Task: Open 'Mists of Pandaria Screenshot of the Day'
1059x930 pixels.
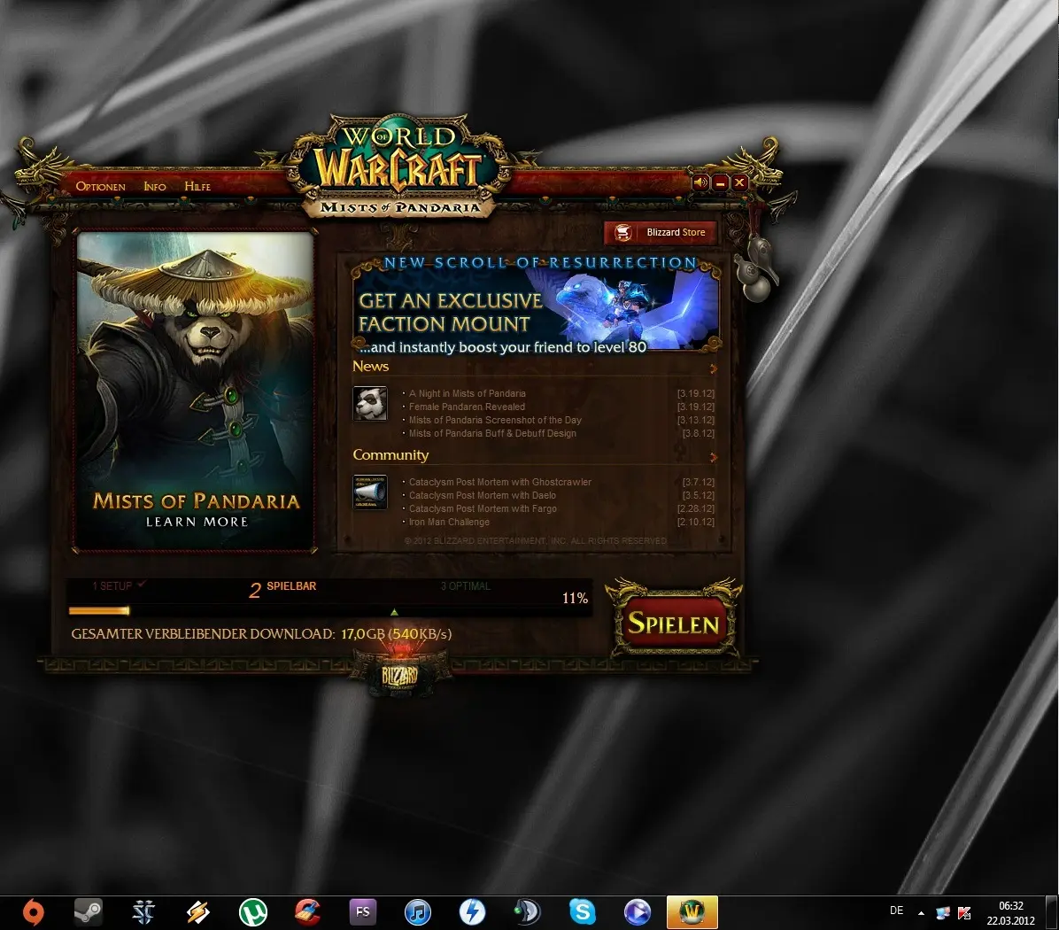Action: (495, 420)
